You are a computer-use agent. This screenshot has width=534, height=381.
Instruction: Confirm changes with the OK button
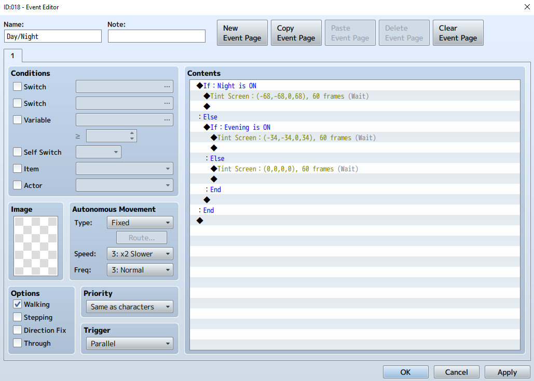(406, 372)
